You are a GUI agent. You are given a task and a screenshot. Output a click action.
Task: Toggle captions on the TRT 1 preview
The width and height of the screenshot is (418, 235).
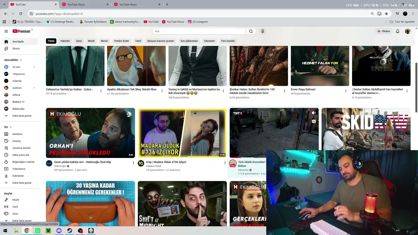point(314,121)
